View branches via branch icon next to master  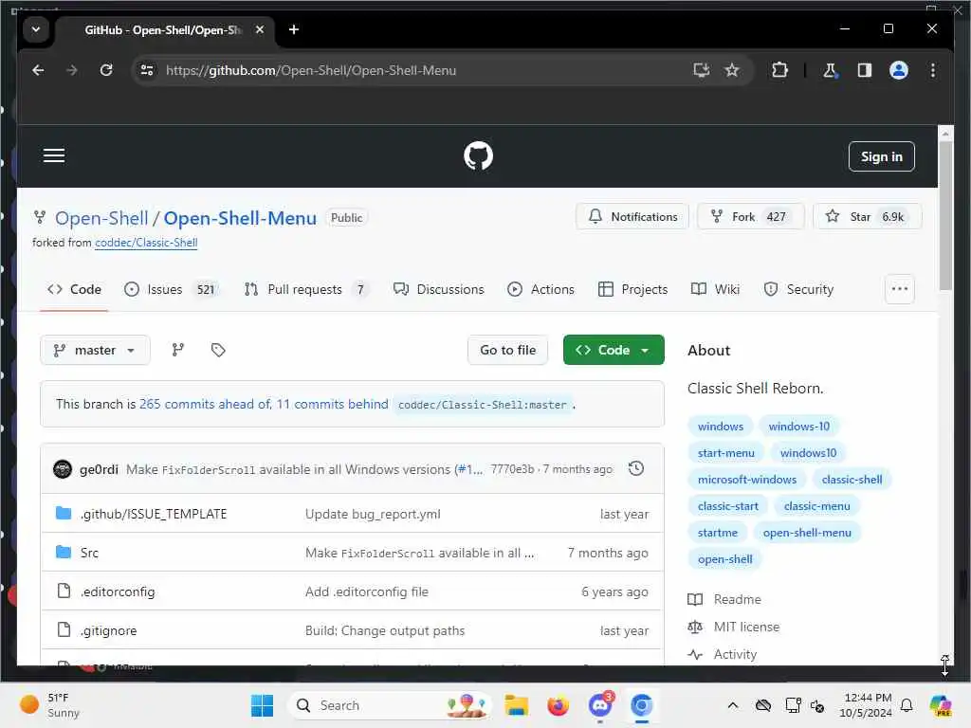tap(177, 350)
